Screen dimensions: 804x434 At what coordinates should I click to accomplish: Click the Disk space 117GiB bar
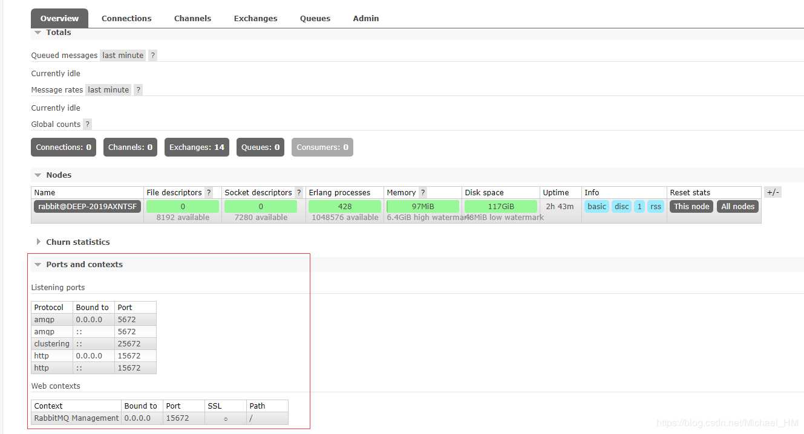tap(501, 206)
